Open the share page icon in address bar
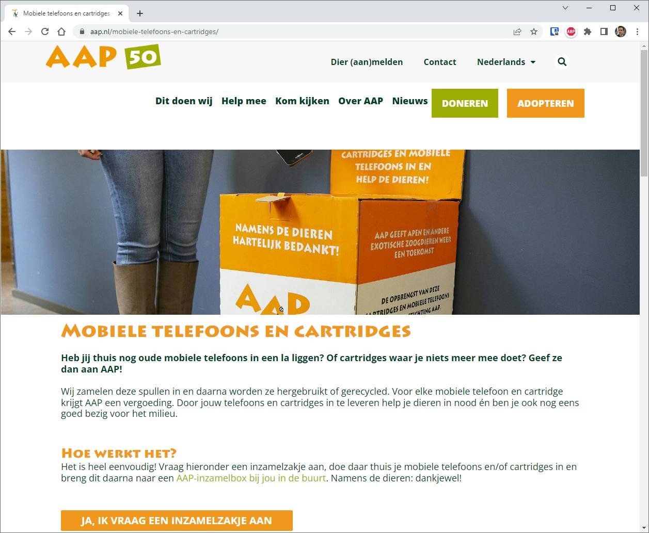The width and height of the screenshot is (649, 533). tap(517, 31)
